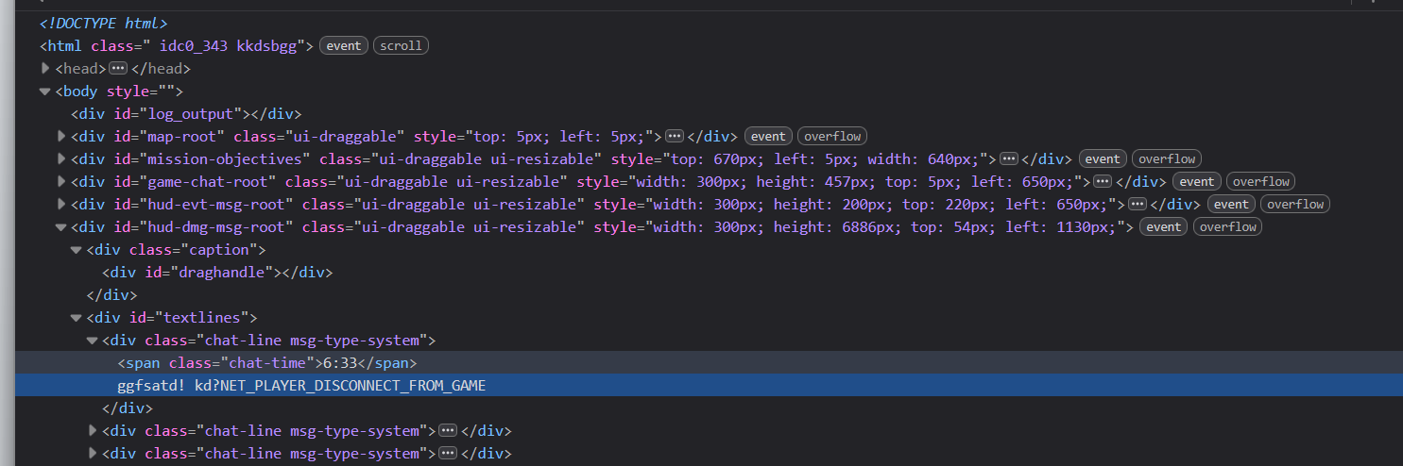Screen dimensions: 1403x466
Task: Open event listeners for the mission-objectives div
Action: (1102, 158)
